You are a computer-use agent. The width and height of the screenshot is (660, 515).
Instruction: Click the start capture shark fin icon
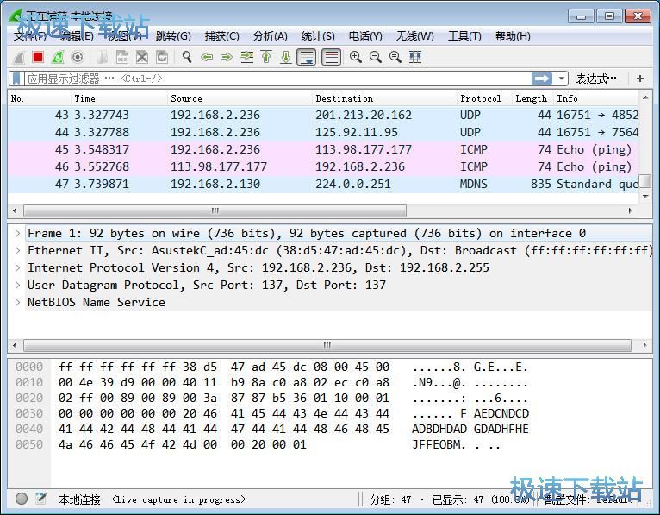18,57
